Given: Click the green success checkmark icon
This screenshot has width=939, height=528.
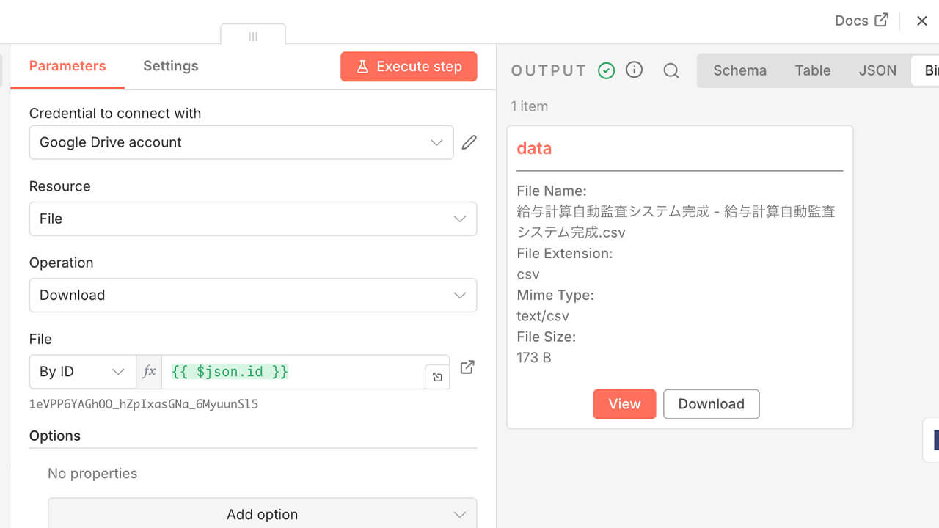Looking at the screenshot, I should (606, 70).
